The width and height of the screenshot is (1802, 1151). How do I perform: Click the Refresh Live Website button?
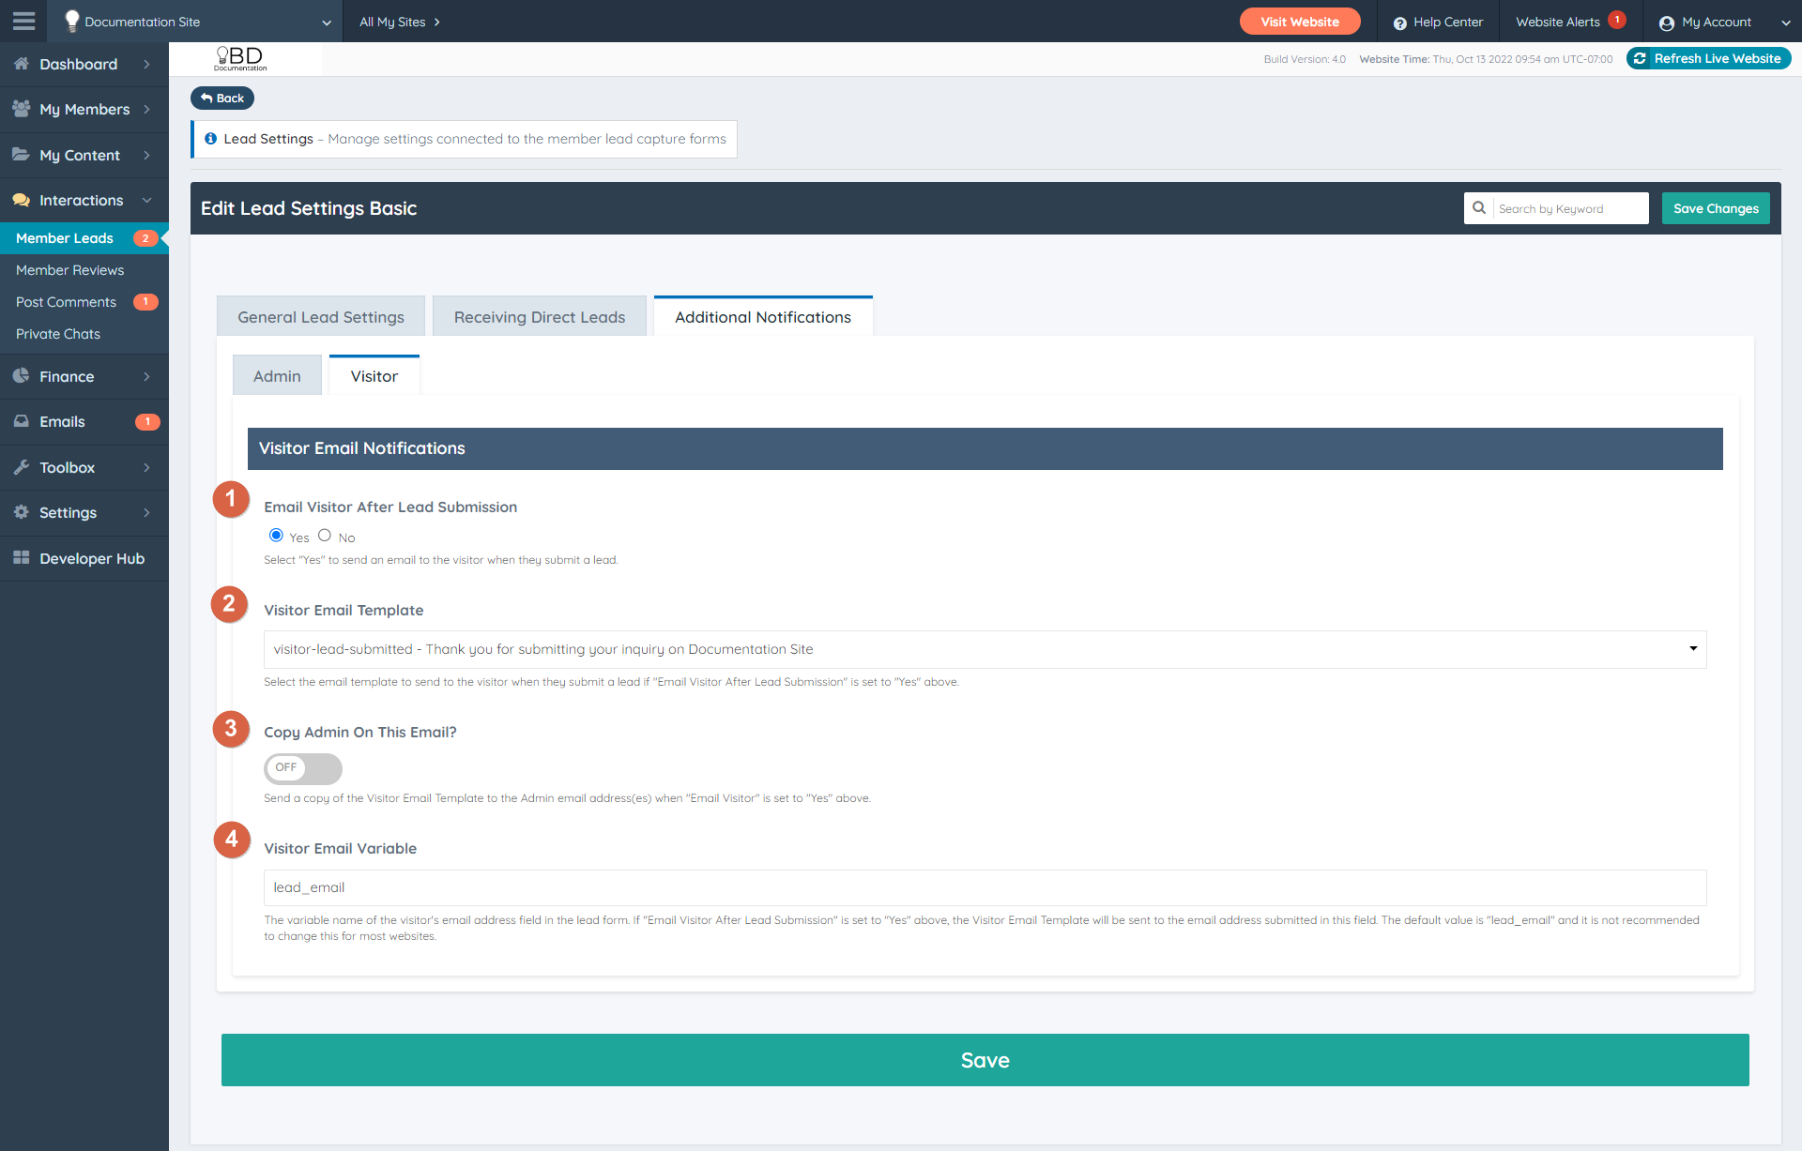[x=1707, y=58]
